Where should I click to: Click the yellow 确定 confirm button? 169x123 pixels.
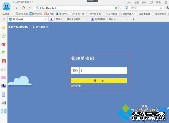click(99, 81)
